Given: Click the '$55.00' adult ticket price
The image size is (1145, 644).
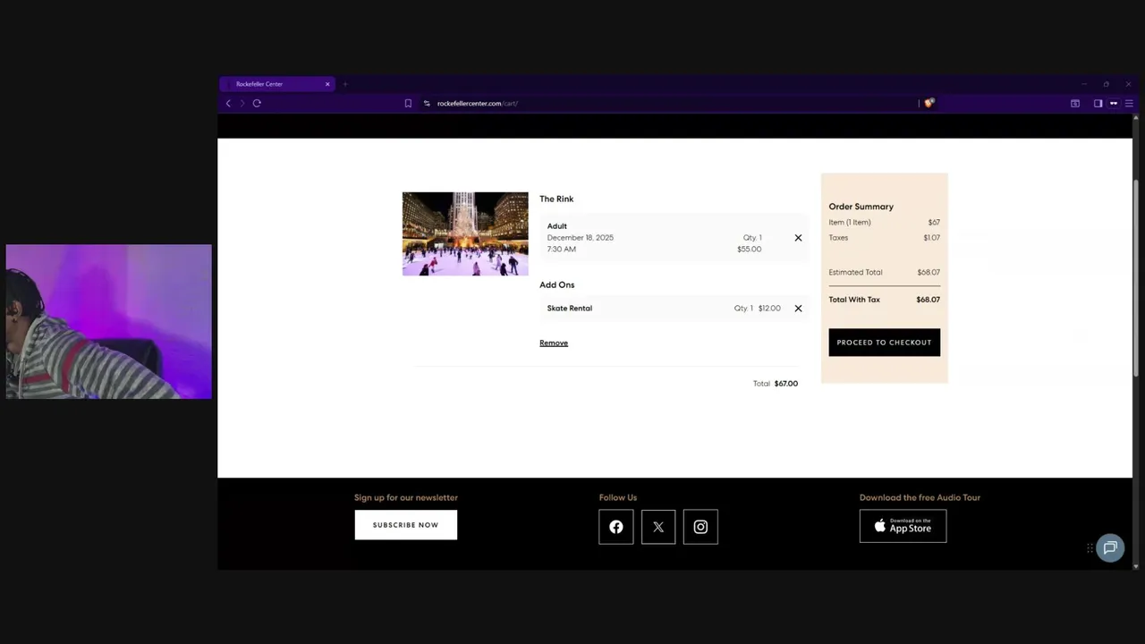Looking at the screenshot, I should click(x=749, y=250).
